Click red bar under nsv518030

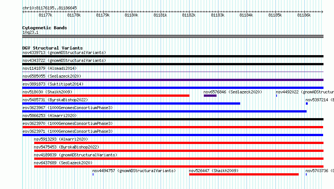pos(106,96)
